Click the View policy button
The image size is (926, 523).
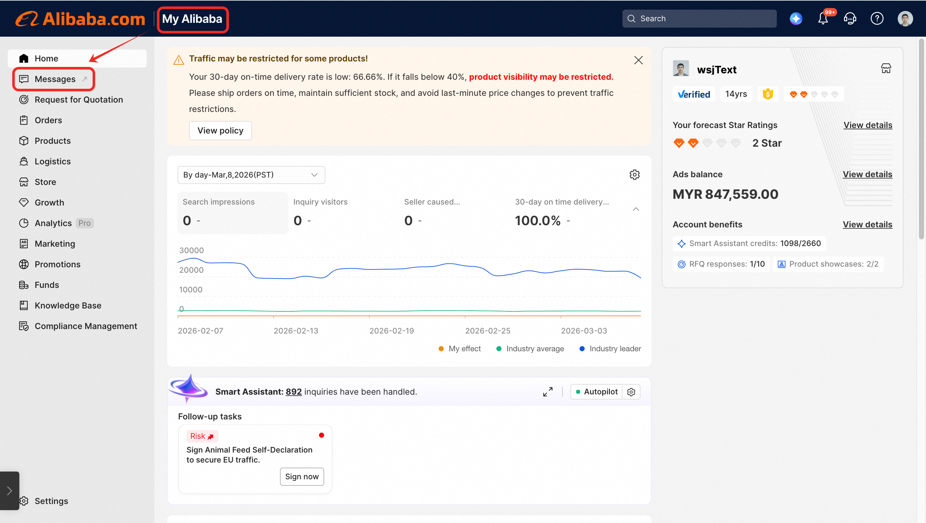220,131
